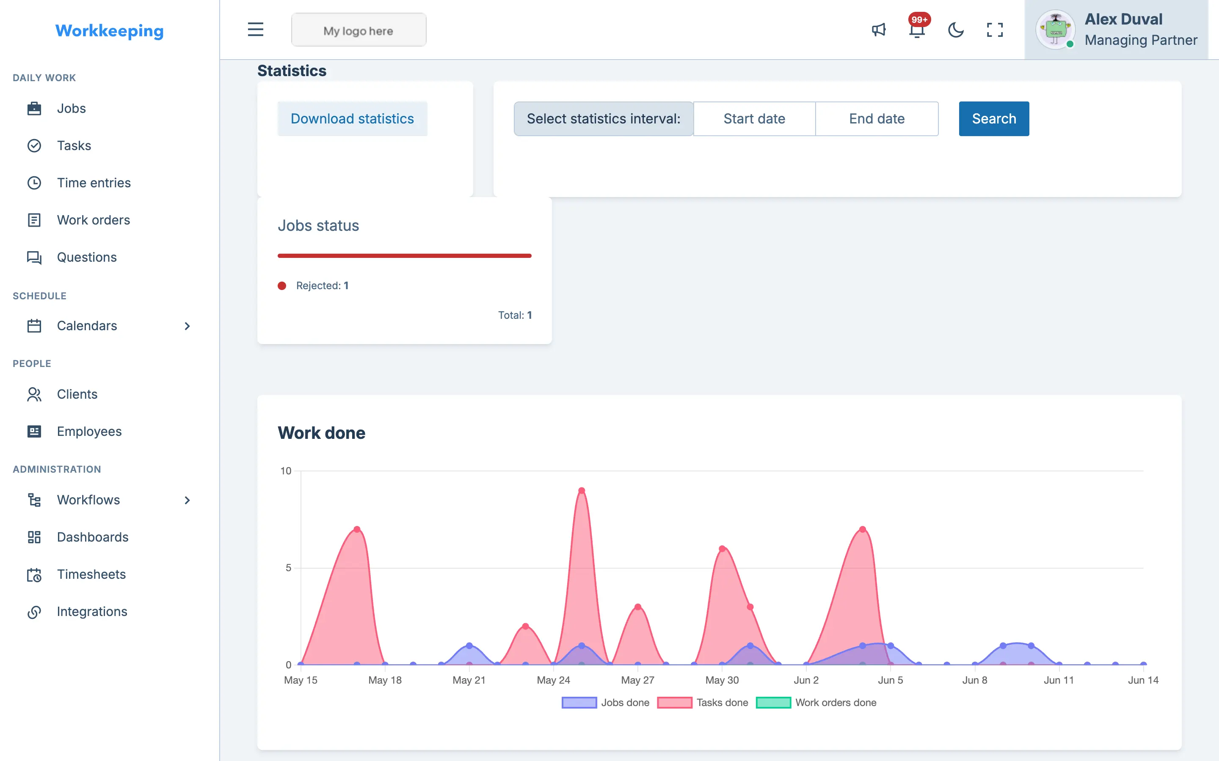Toggle Work orders done legend swatch
This screenshot has width=1219, height=761.
click(x=773, y=703)
